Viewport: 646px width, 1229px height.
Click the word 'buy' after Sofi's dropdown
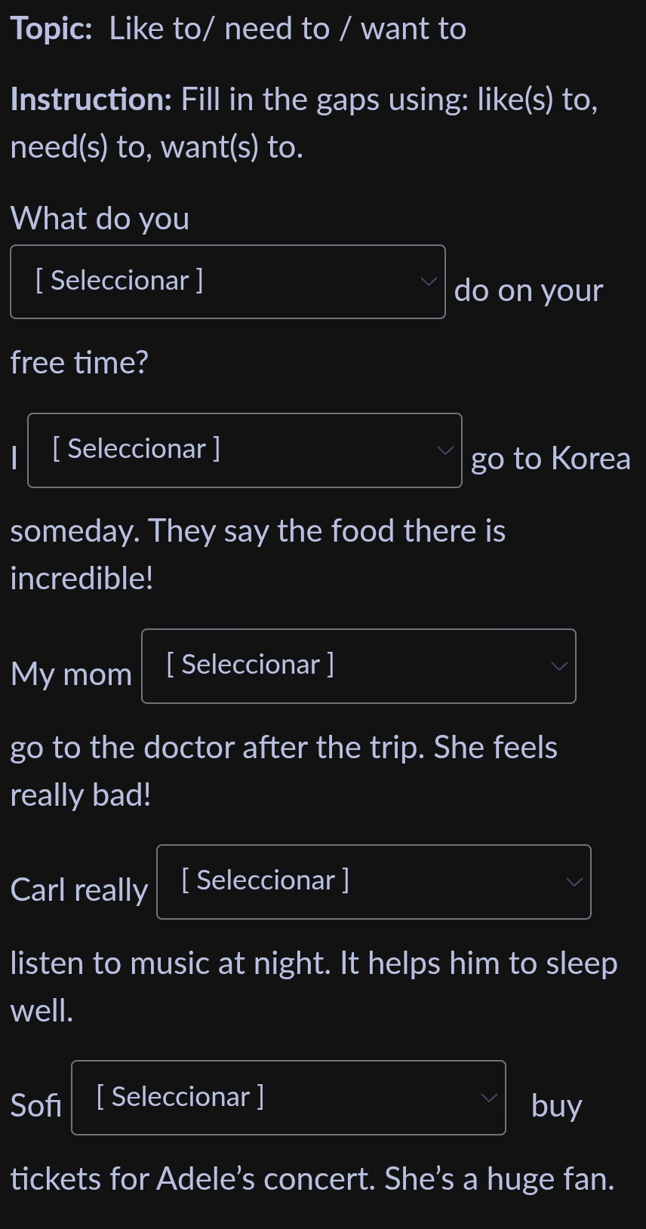[x=556, y=1106]
